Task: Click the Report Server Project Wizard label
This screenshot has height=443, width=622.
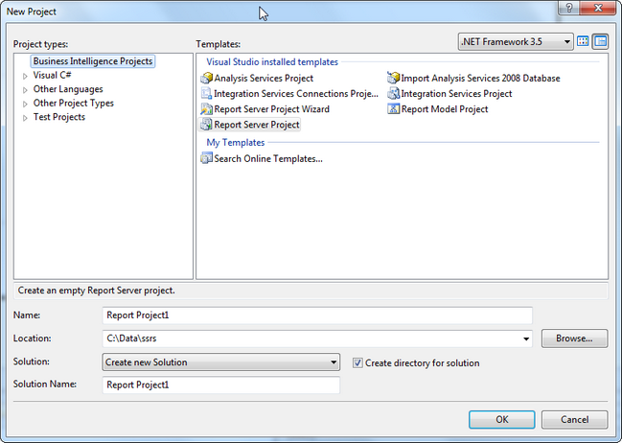Action: 272,109
